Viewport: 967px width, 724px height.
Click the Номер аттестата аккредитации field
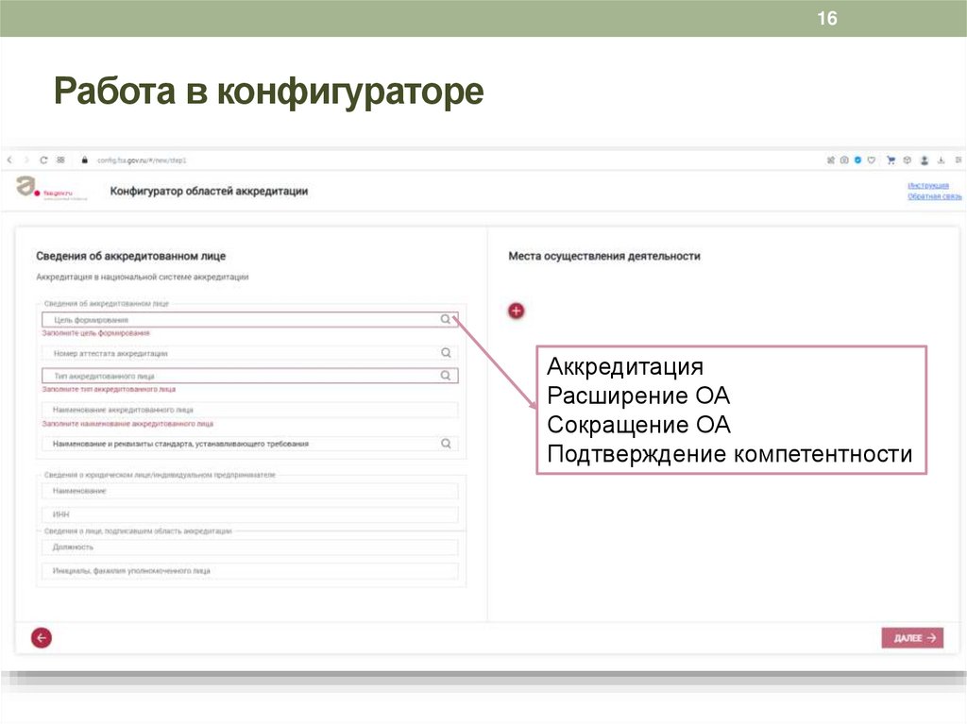(x=236, y=352)
